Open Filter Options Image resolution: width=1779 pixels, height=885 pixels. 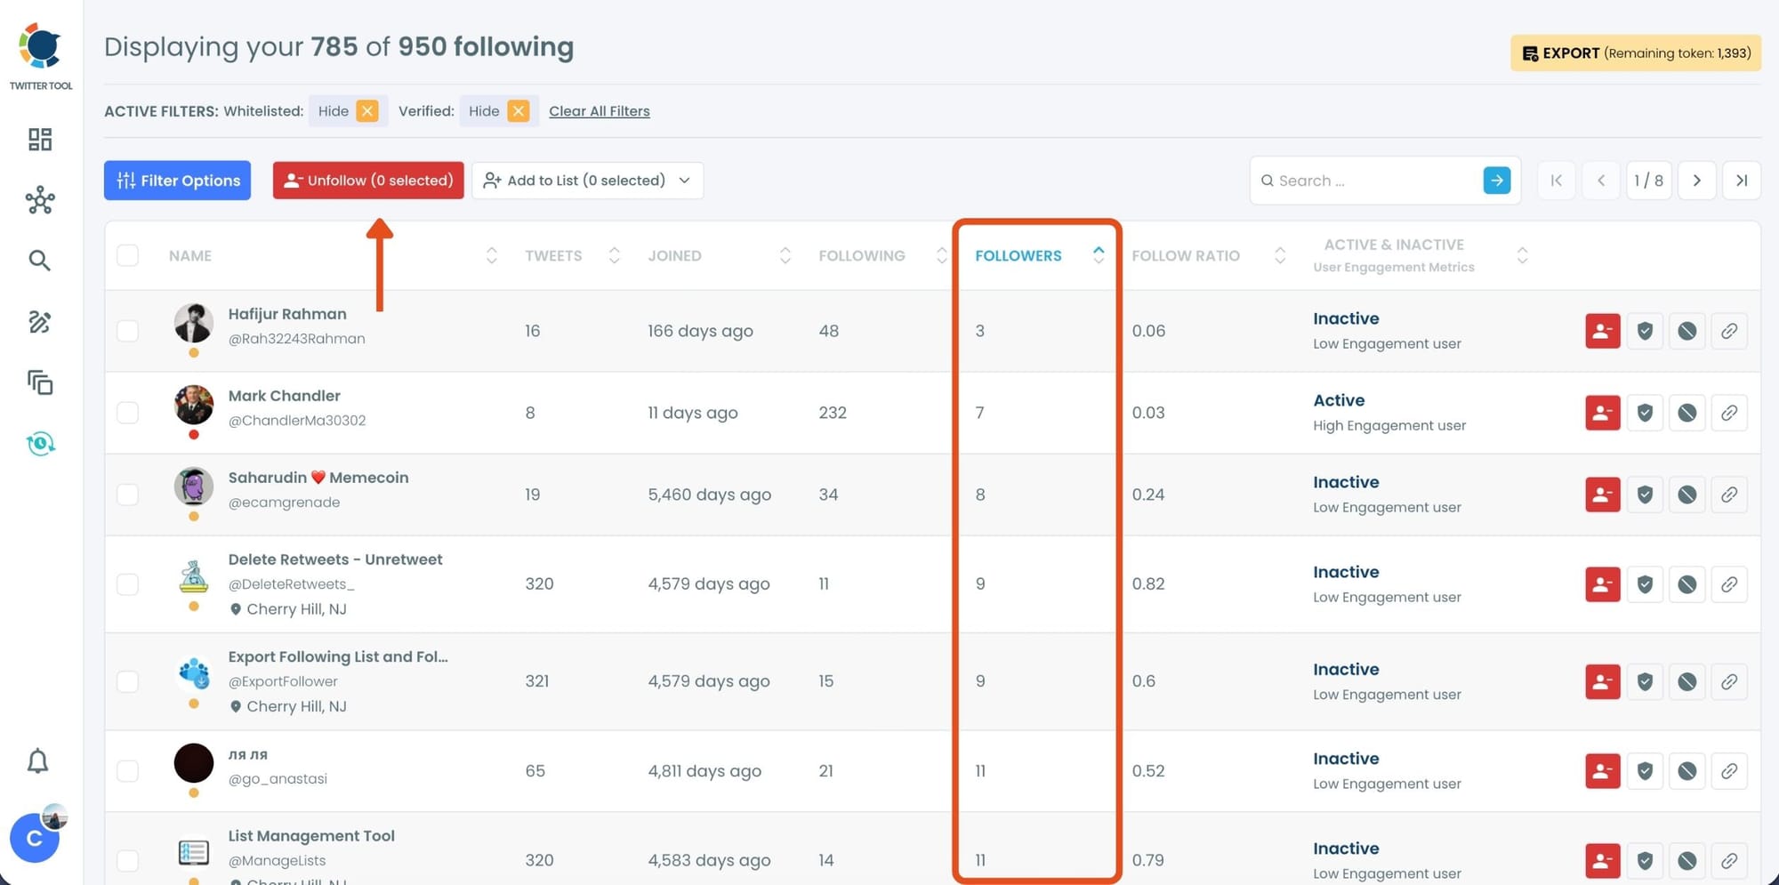click(x=177, y=180)
